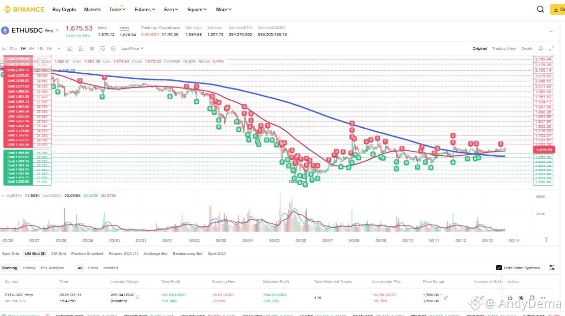Click the power icon to stop grid
565x316 pixels.
coord(510,298)
